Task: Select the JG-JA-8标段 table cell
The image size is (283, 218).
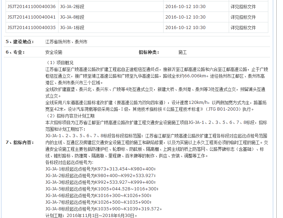Action: tap(72, 17)
